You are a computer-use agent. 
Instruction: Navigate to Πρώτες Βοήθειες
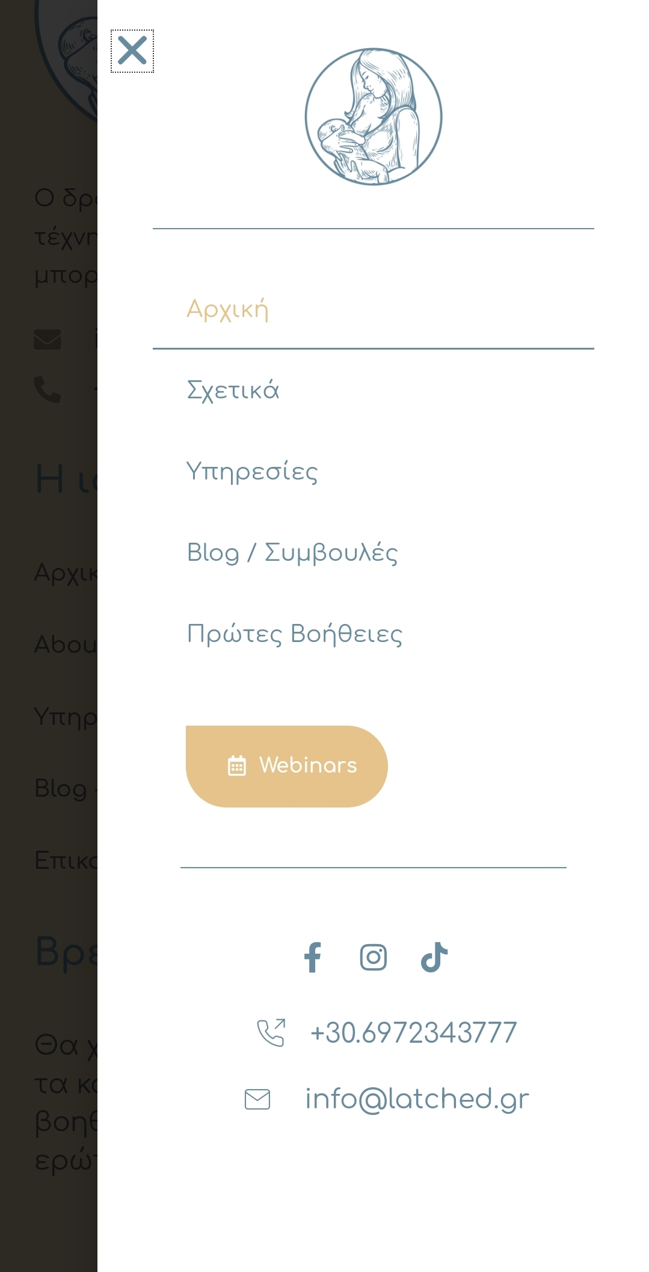[x=295, y=634]
